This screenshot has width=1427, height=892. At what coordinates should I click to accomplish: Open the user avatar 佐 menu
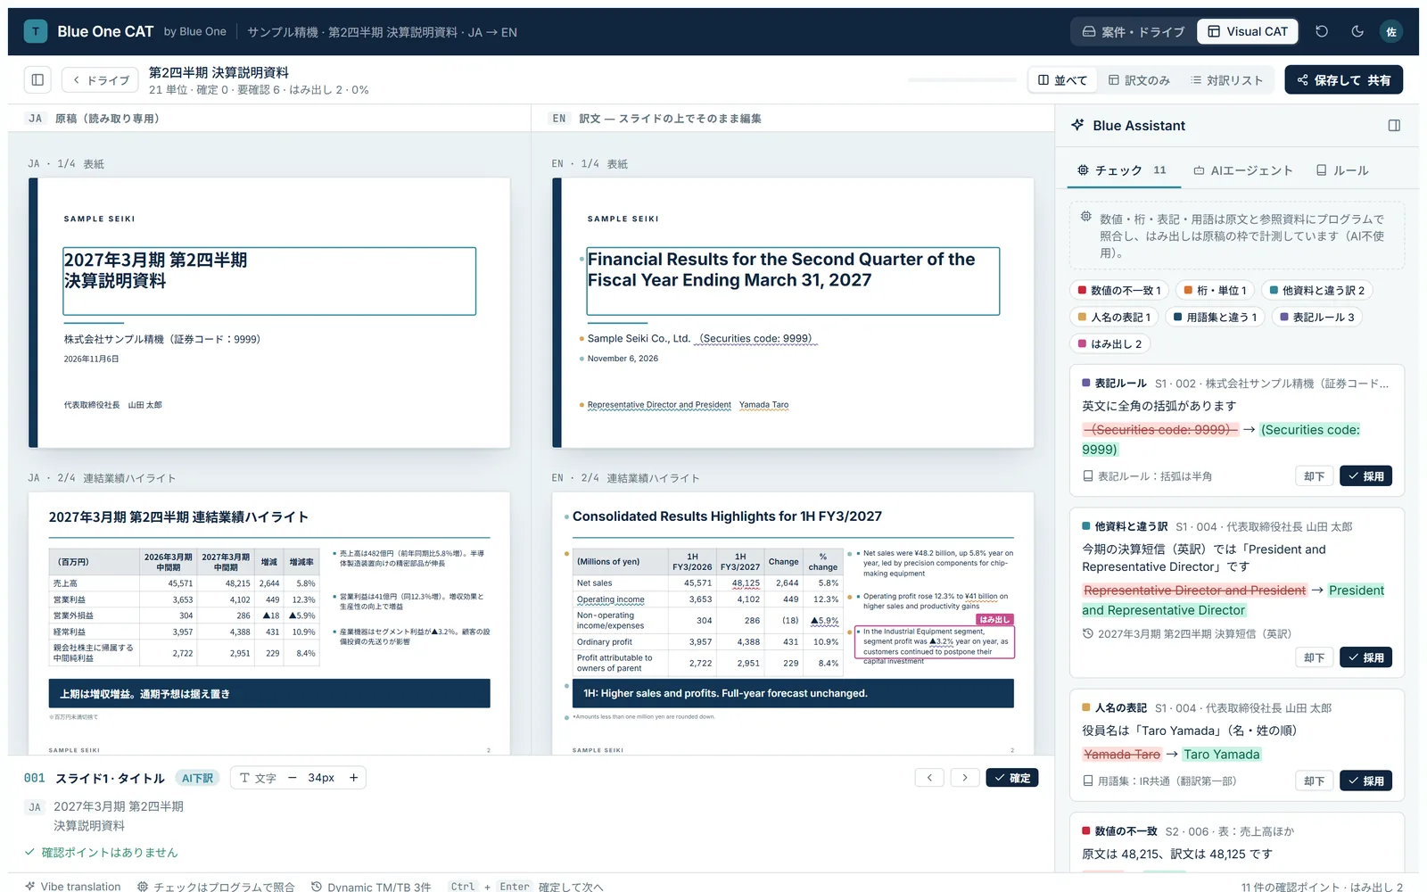(1391, 31)
